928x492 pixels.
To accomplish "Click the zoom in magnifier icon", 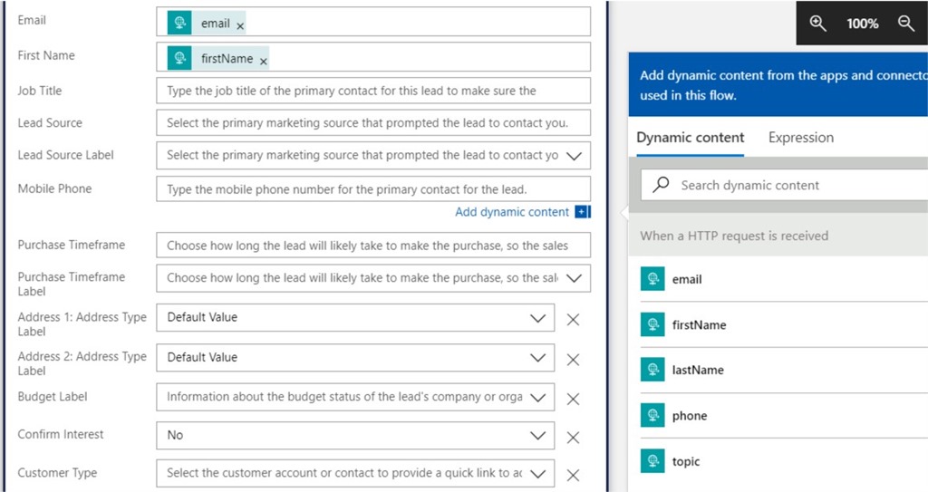I will [x=818, y=24].
